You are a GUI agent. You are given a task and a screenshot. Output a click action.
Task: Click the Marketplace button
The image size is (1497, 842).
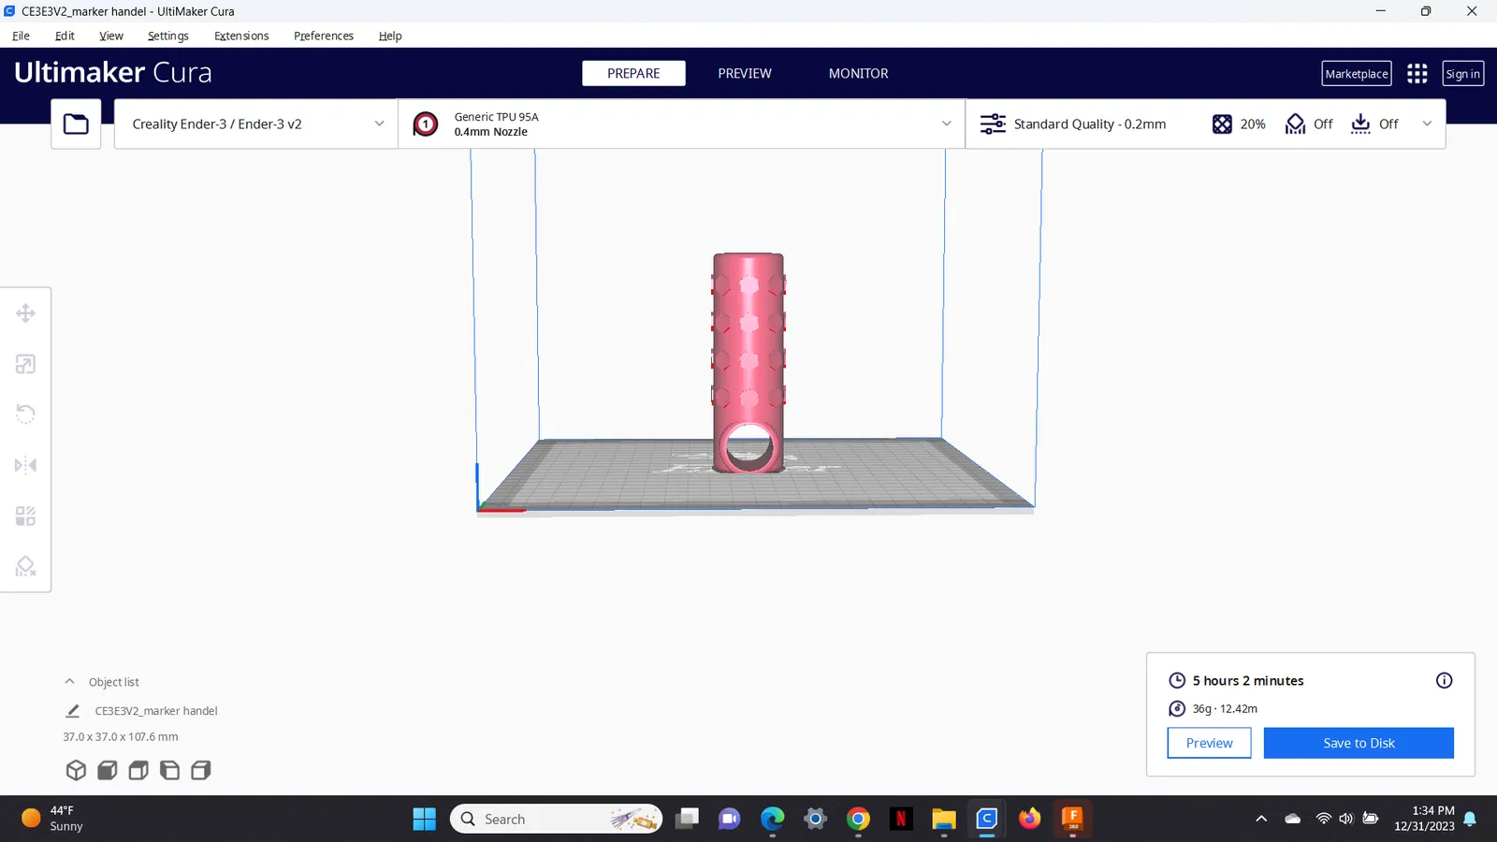[1357, 74]
